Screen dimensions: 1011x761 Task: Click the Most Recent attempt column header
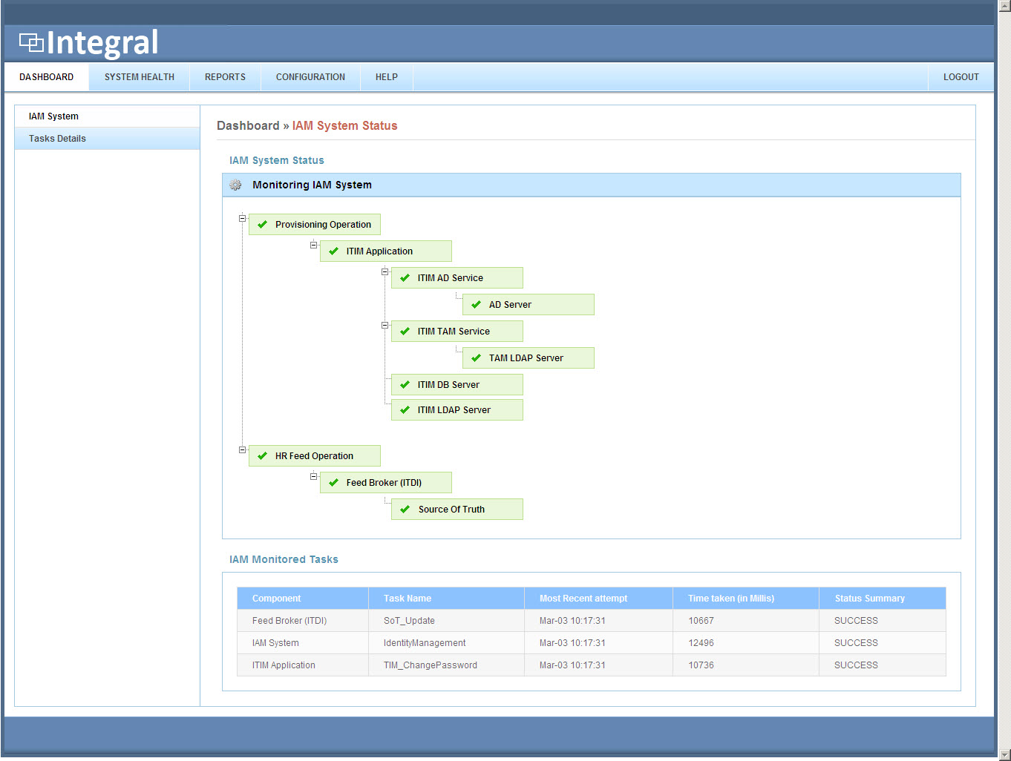tap(599, 599)
